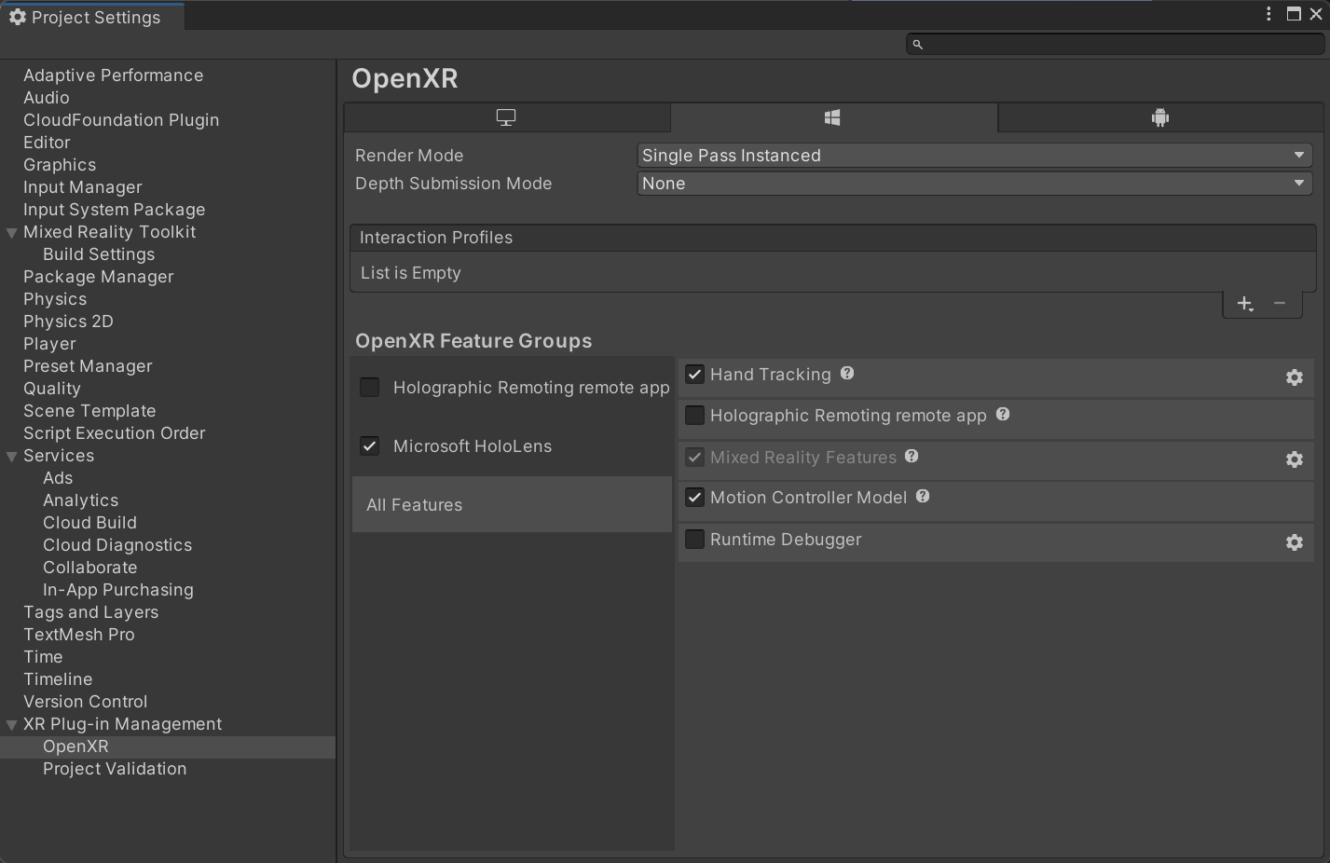Click the search magnifier icon
Image resolution: width=1330 pixels, height=863 pixels.
pos(917,44)
